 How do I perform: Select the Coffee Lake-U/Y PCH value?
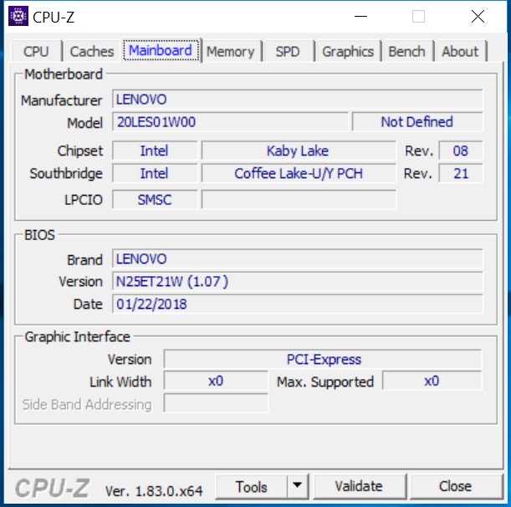pyautogui.click(x=299, y=173)
